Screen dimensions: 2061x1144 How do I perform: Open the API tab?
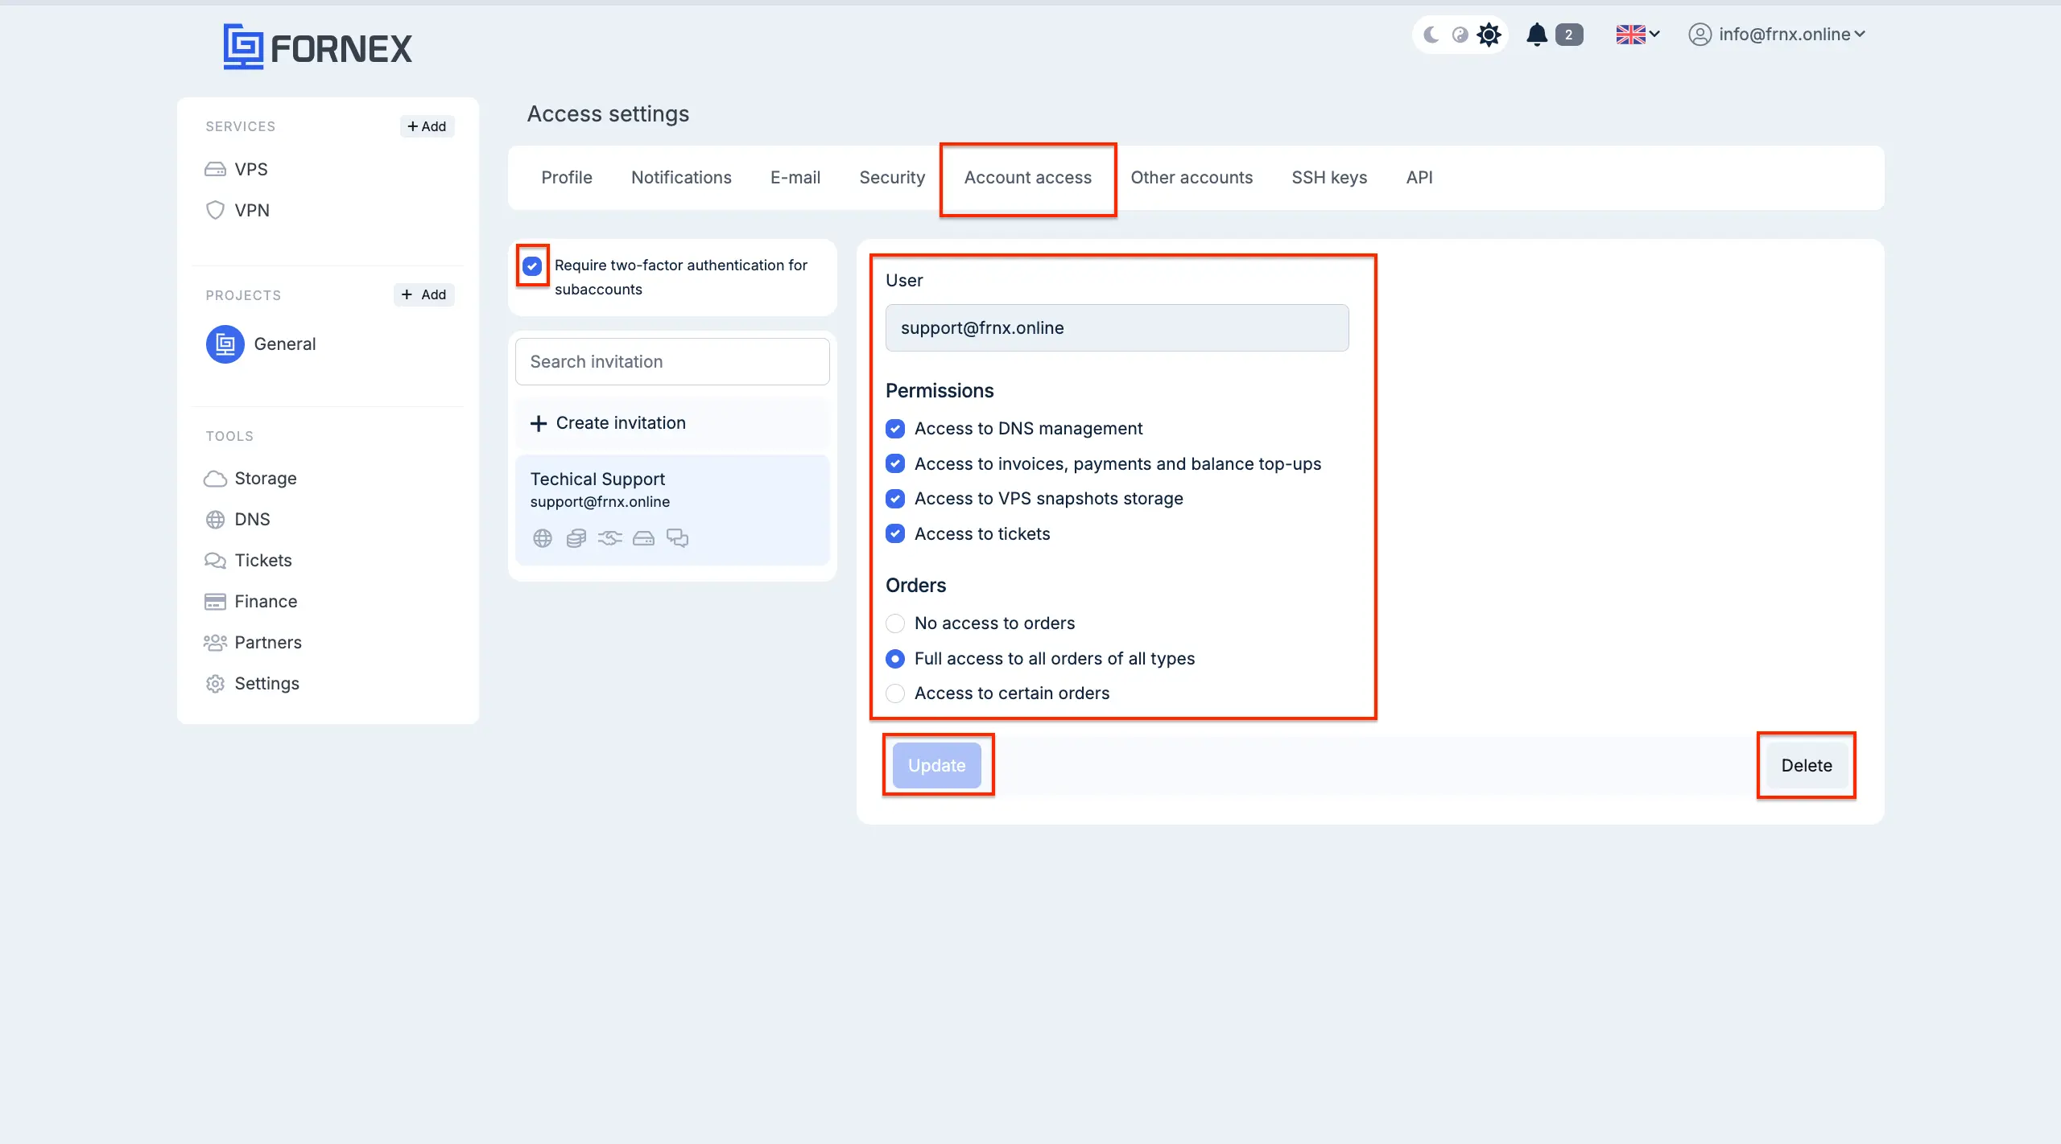click(1419, 178)
